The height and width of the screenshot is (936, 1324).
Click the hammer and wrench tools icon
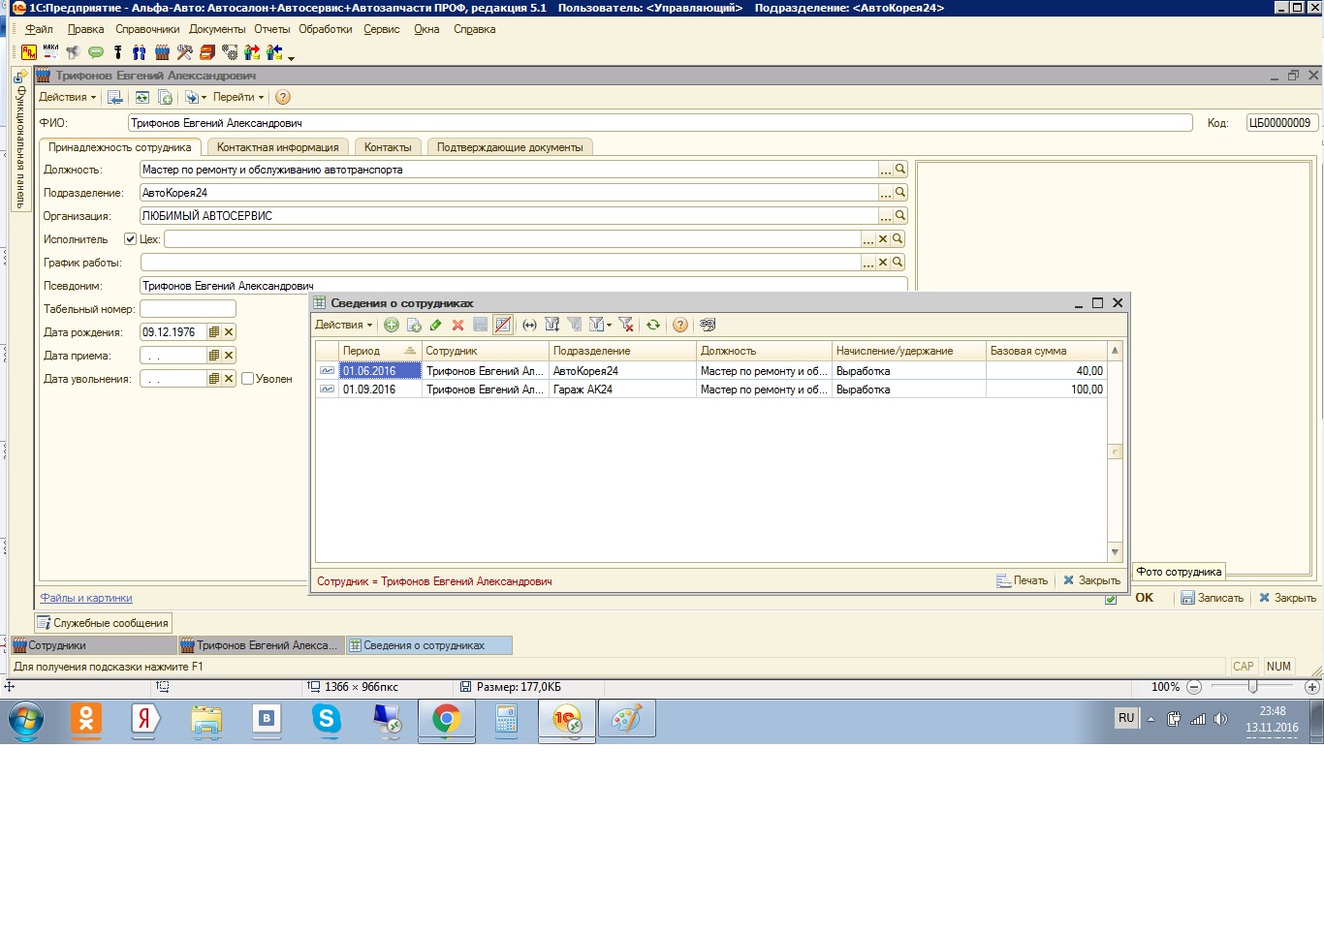[184, 52]
